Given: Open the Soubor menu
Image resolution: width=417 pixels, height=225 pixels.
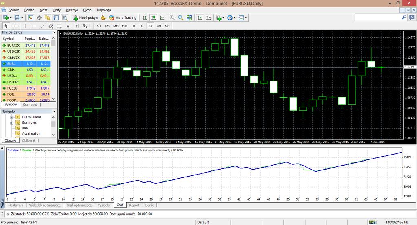Looking at the screenshot, I should pos(13,10).
